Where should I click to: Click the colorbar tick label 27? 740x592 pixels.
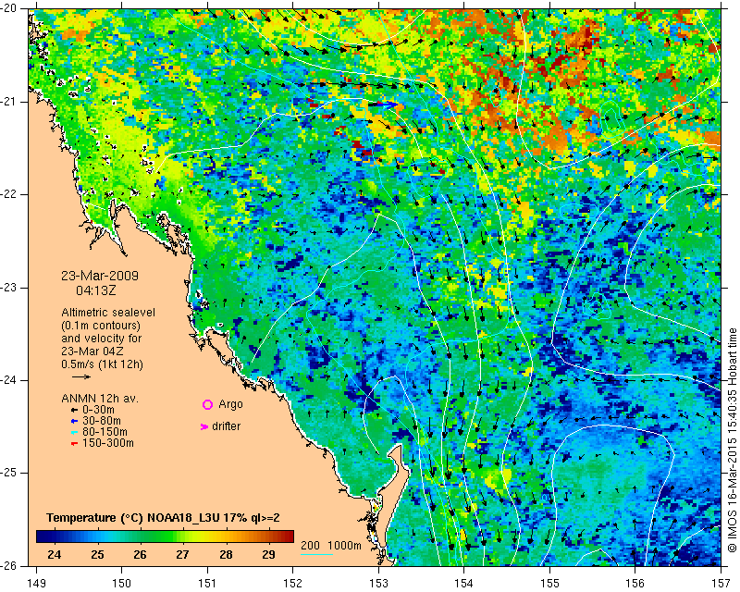point(182,555)
